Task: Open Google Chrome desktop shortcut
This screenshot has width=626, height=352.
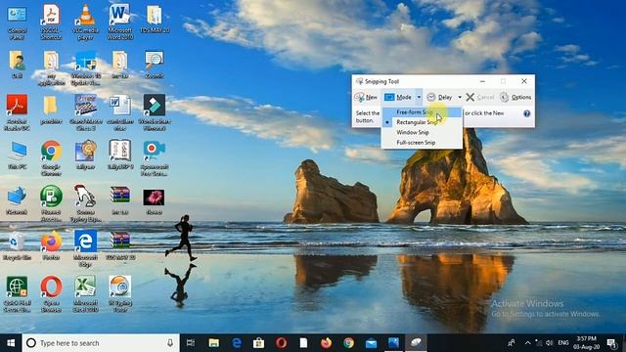Action: click(x=51, y=158)
